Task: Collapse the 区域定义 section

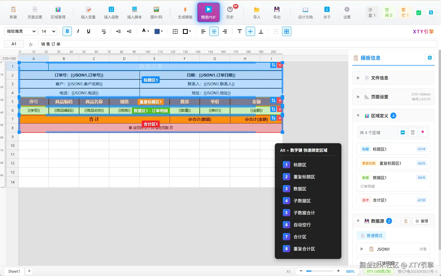Action: (x=358, y=116)
